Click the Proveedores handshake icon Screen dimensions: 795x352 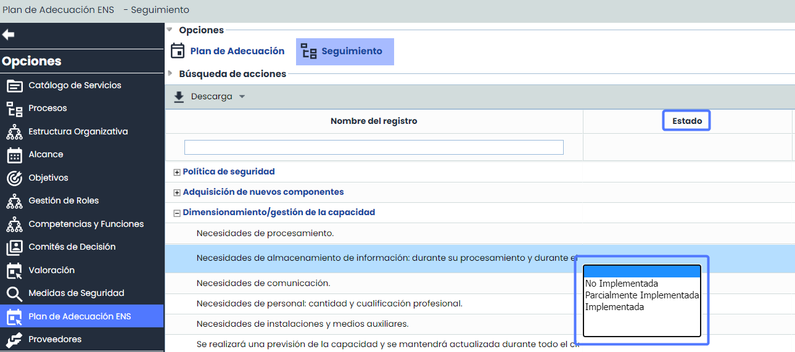14,340
